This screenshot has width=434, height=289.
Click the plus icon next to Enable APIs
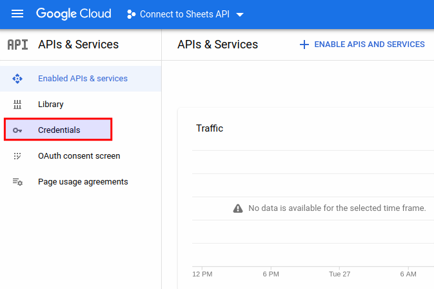pyautogui.click(x=304, y=45)
